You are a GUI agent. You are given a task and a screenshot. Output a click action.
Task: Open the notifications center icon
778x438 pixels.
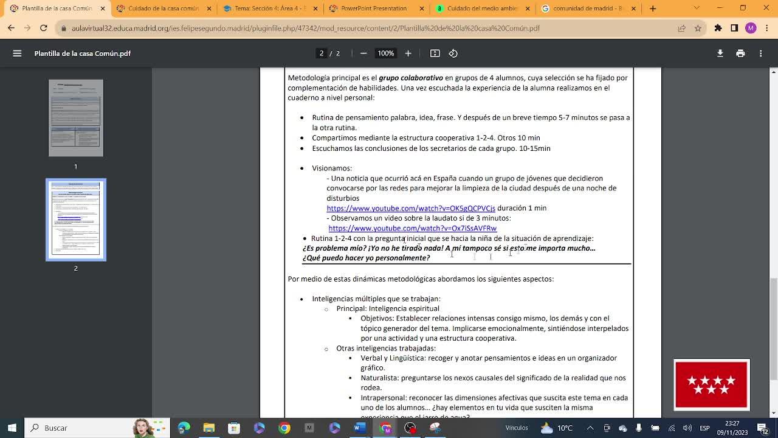tap(762, 428)
